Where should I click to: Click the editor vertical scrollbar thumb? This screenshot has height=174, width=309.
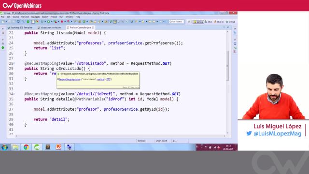[x=227, y=66]
